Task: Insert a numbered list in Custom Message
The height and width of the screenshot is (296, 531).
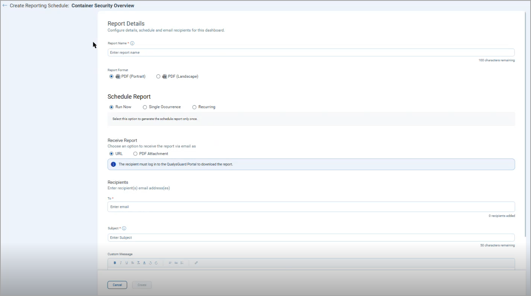Action: click(x=182, y=263)
